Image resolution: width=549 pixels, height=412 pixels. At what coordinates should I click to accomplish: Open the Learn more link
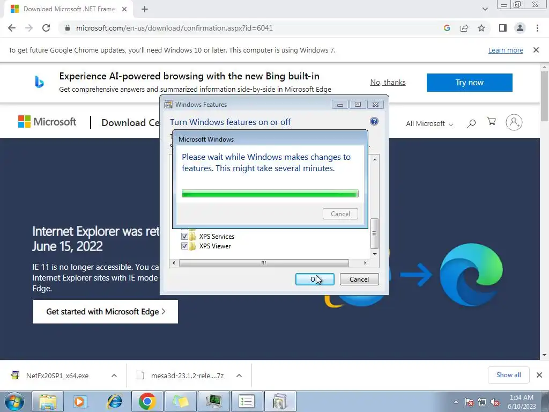pos(506,50)
